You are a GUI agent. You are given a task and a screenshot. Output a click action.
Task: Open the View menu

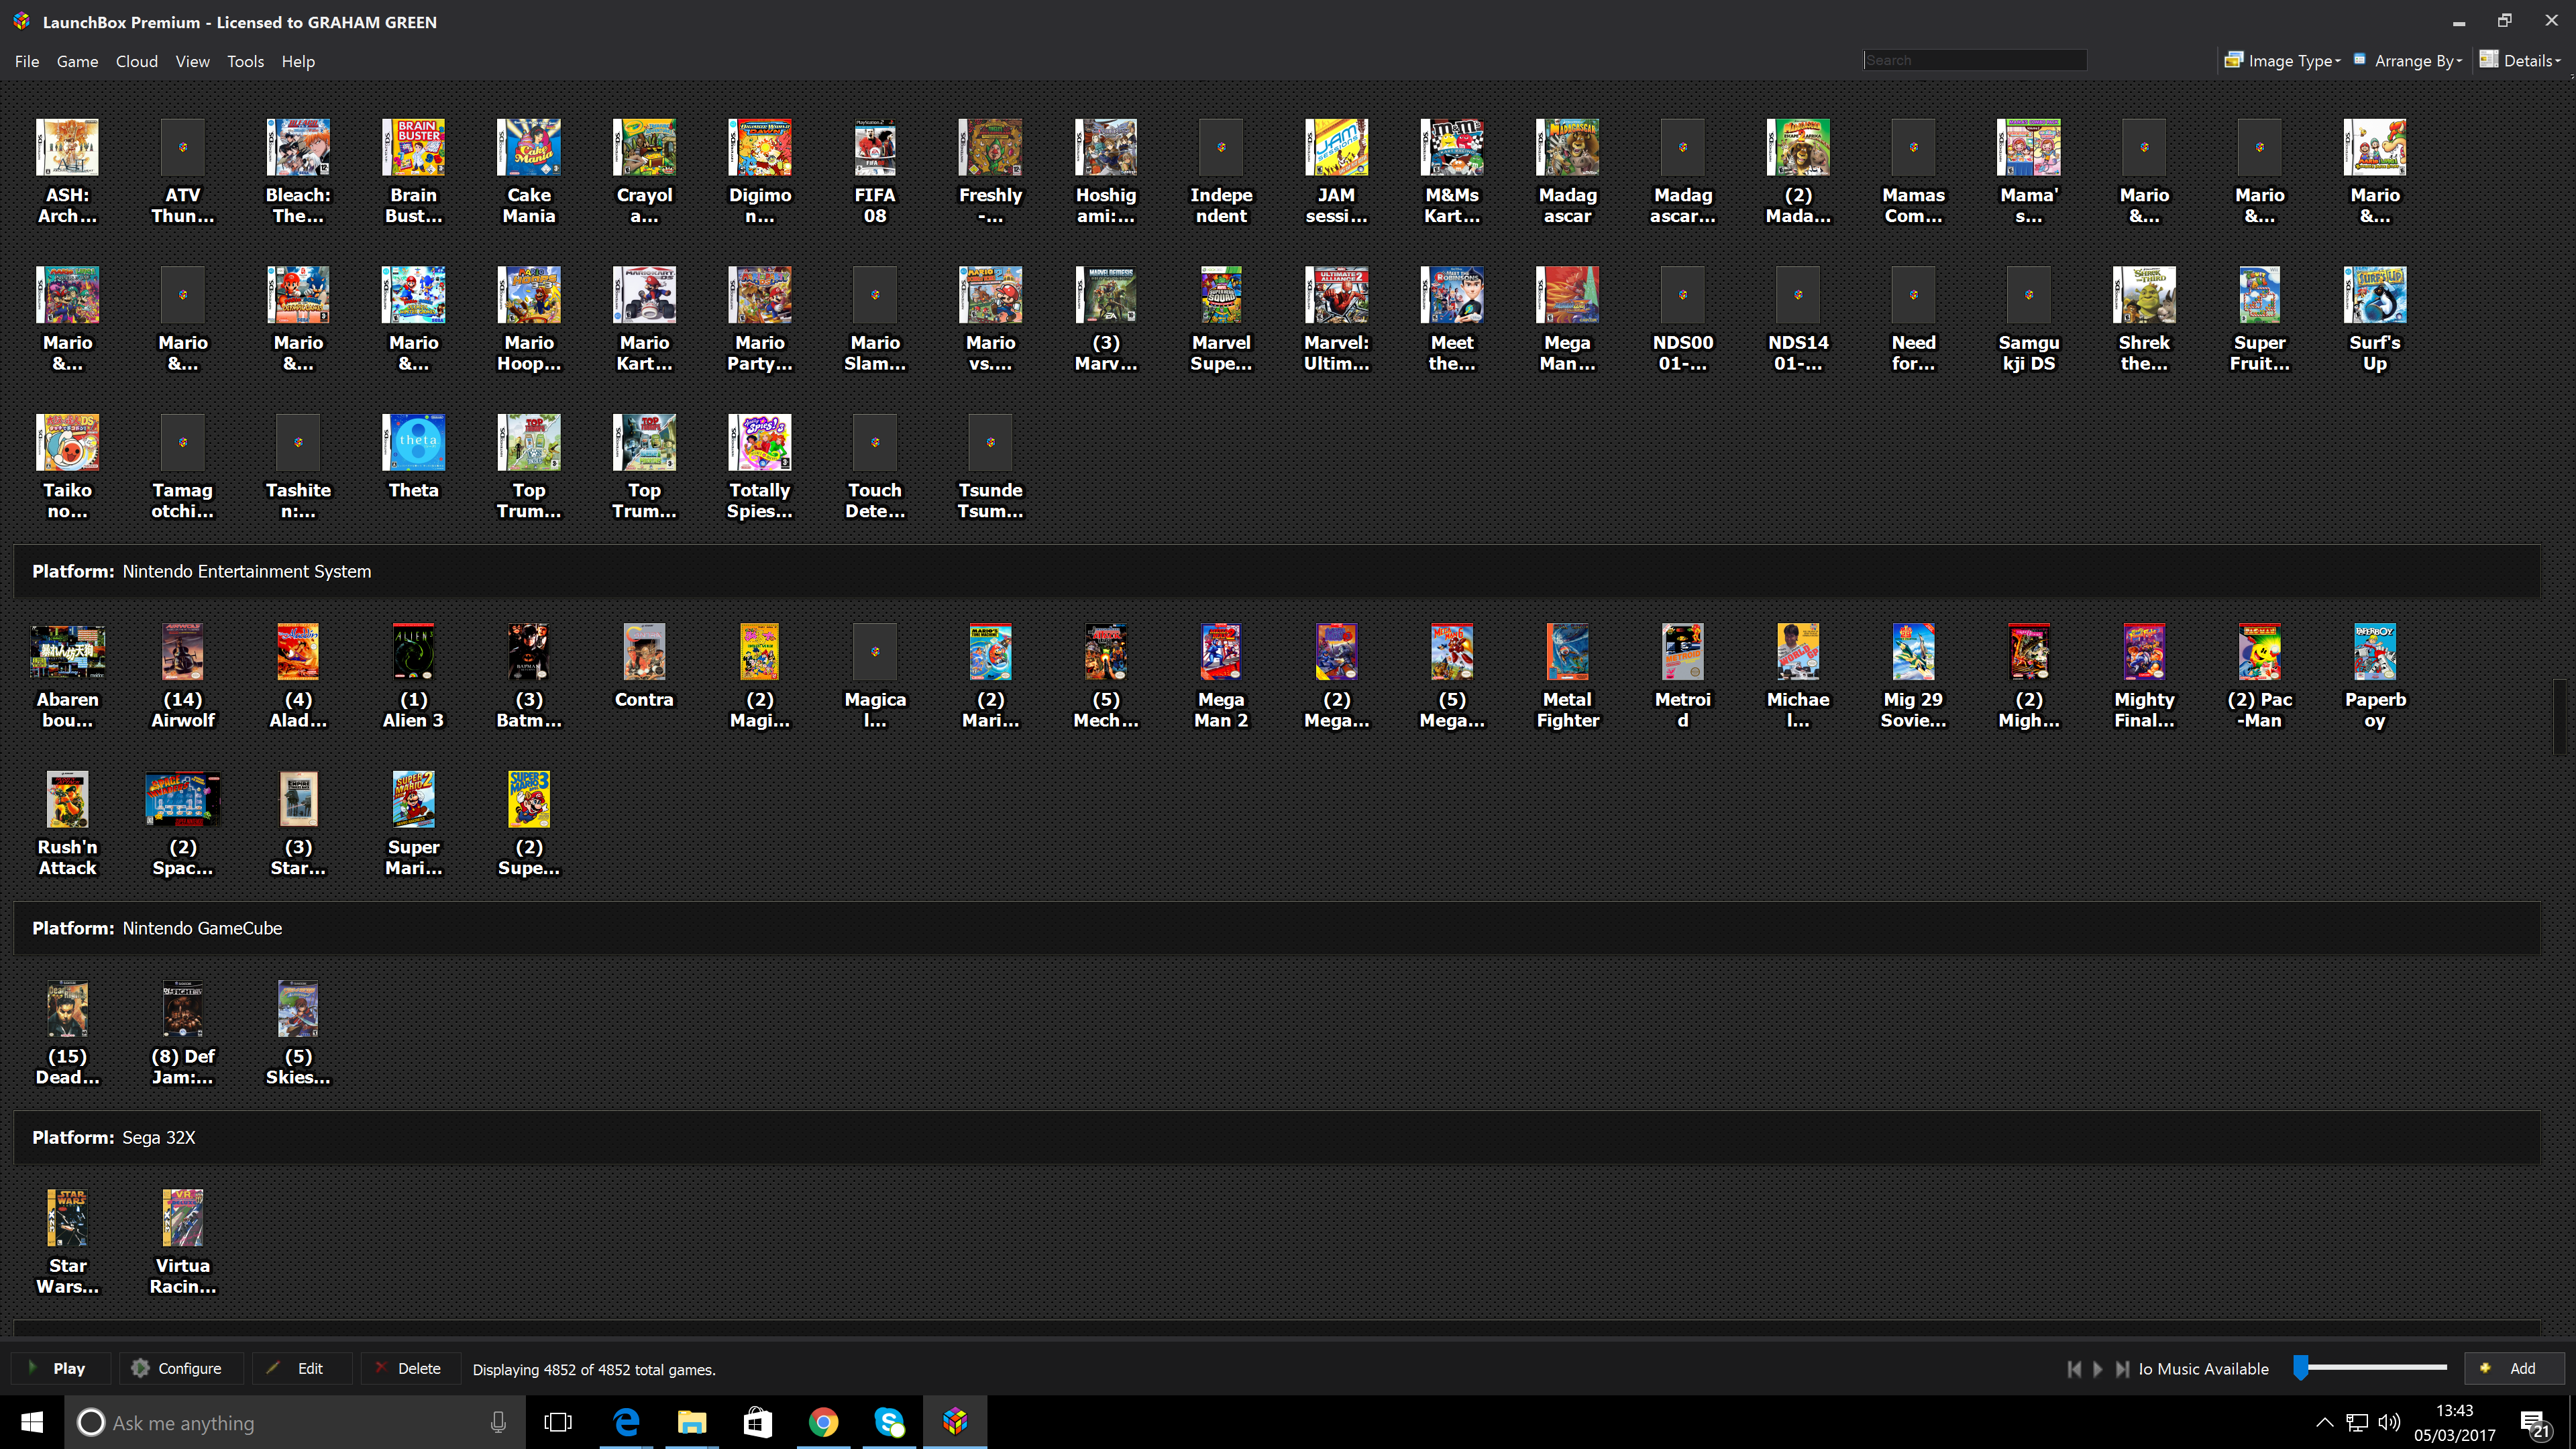click(x=192, y=61)
